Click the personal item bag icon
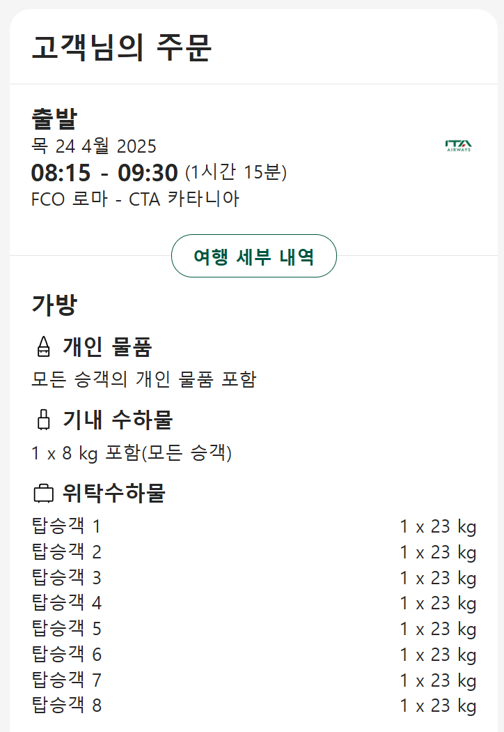This screenshot has height=732, width=504. click(x=43, y=346)
